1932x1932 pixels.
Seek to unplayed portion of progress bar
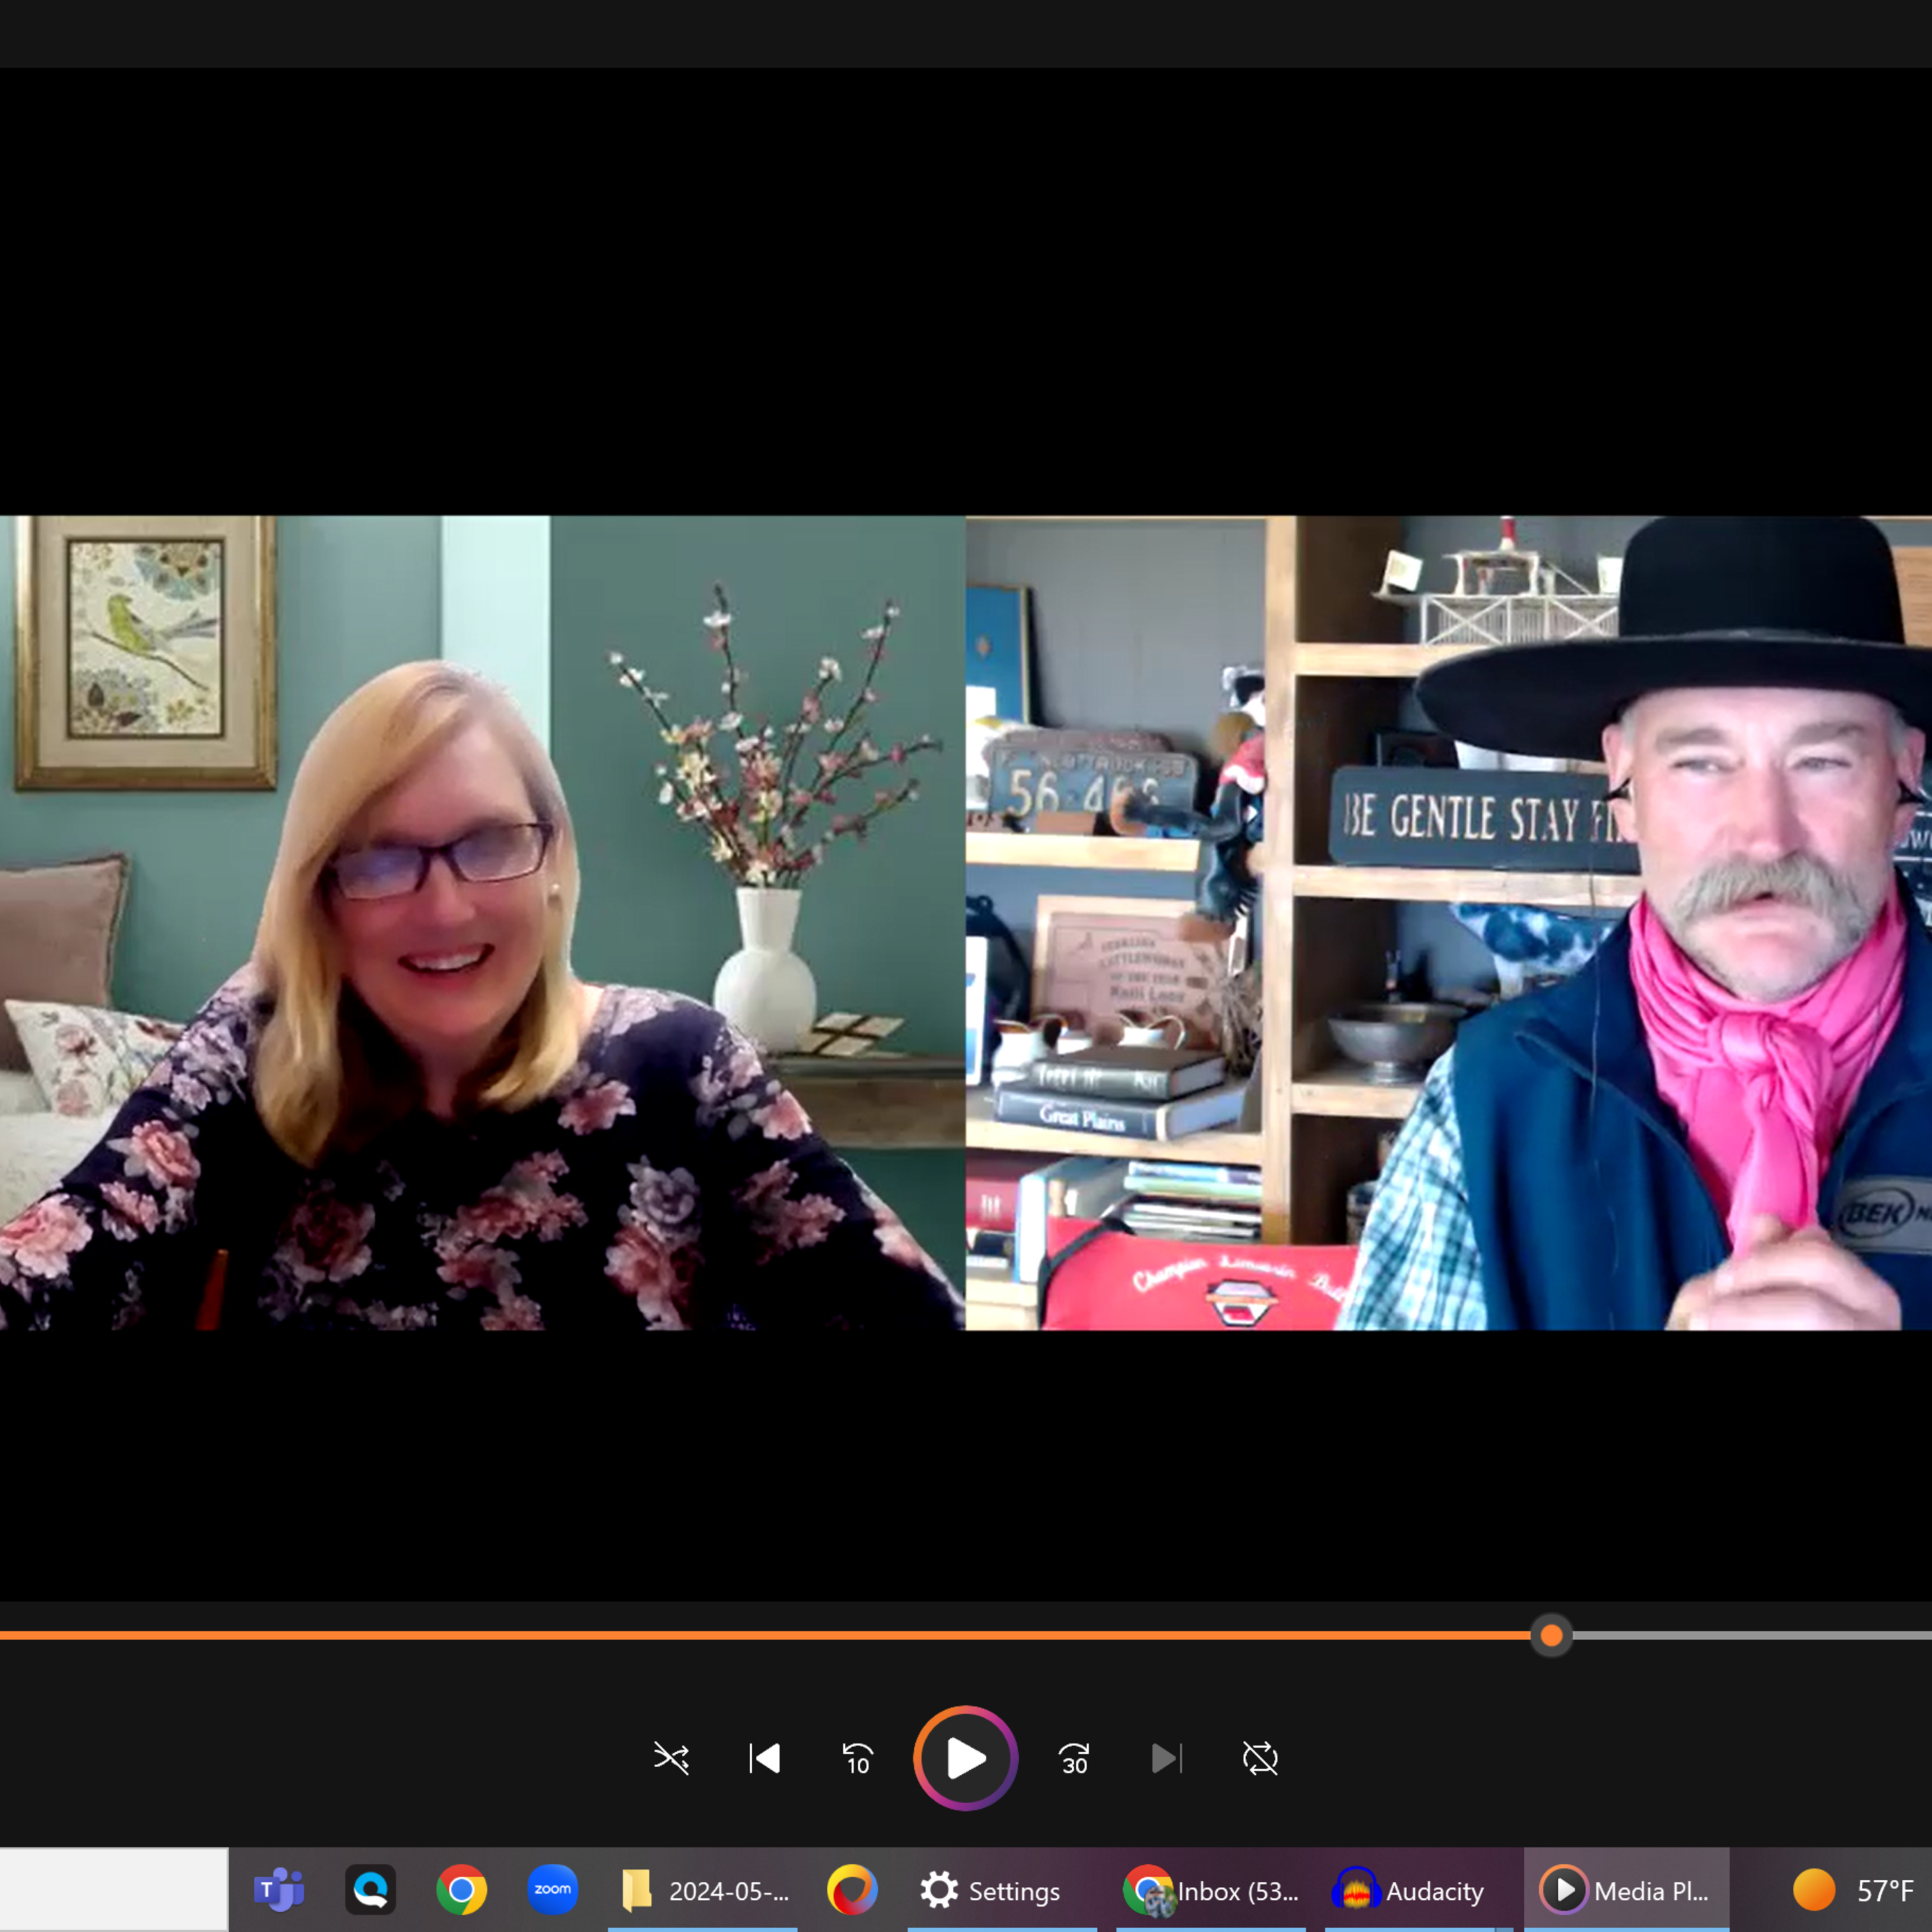[1750, 1635]
